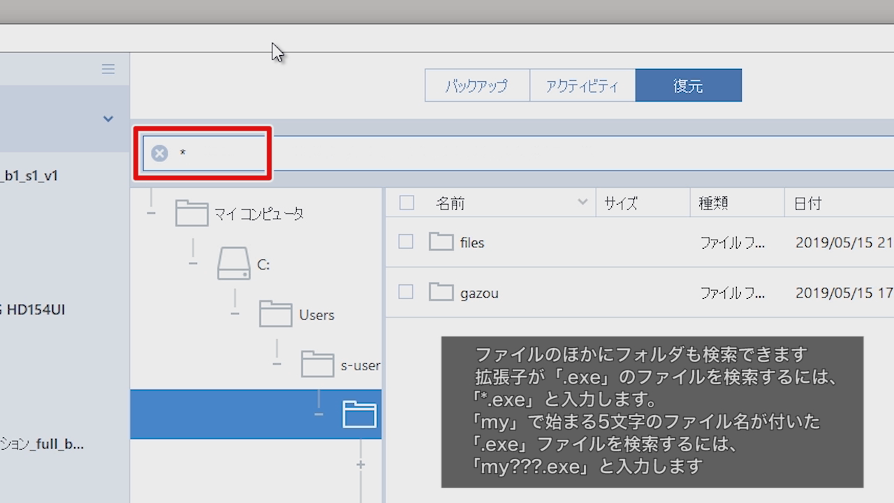894x503 pixels.
Task: Check the checkbox next to gazou folder
Action: point(405,291)
